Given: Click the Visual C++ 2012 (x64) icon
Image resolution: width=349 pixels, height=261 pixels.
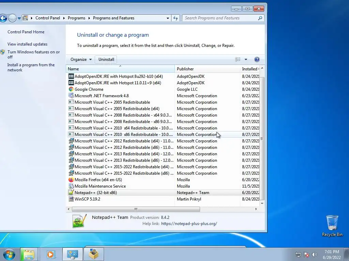Looking at the screenshot, I should click(x=71, y=141).
